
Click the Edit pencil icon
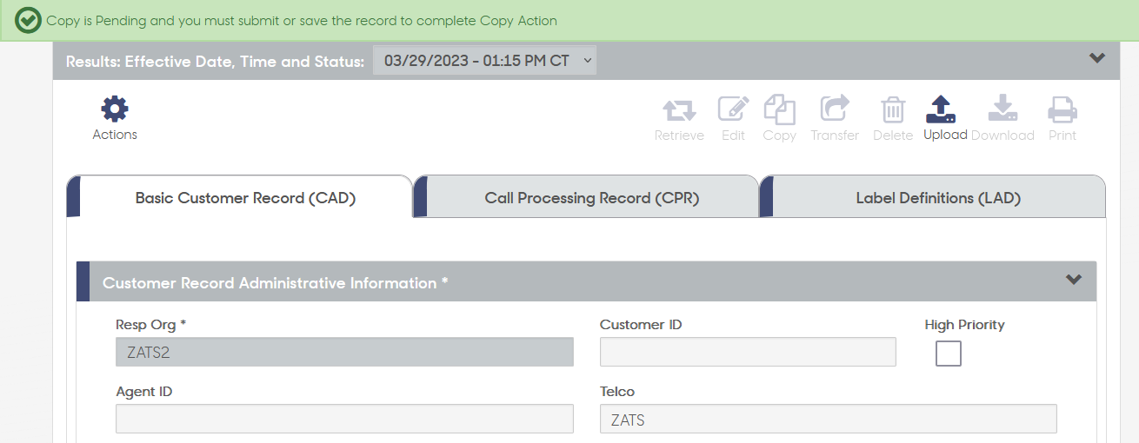click(733, 110)
